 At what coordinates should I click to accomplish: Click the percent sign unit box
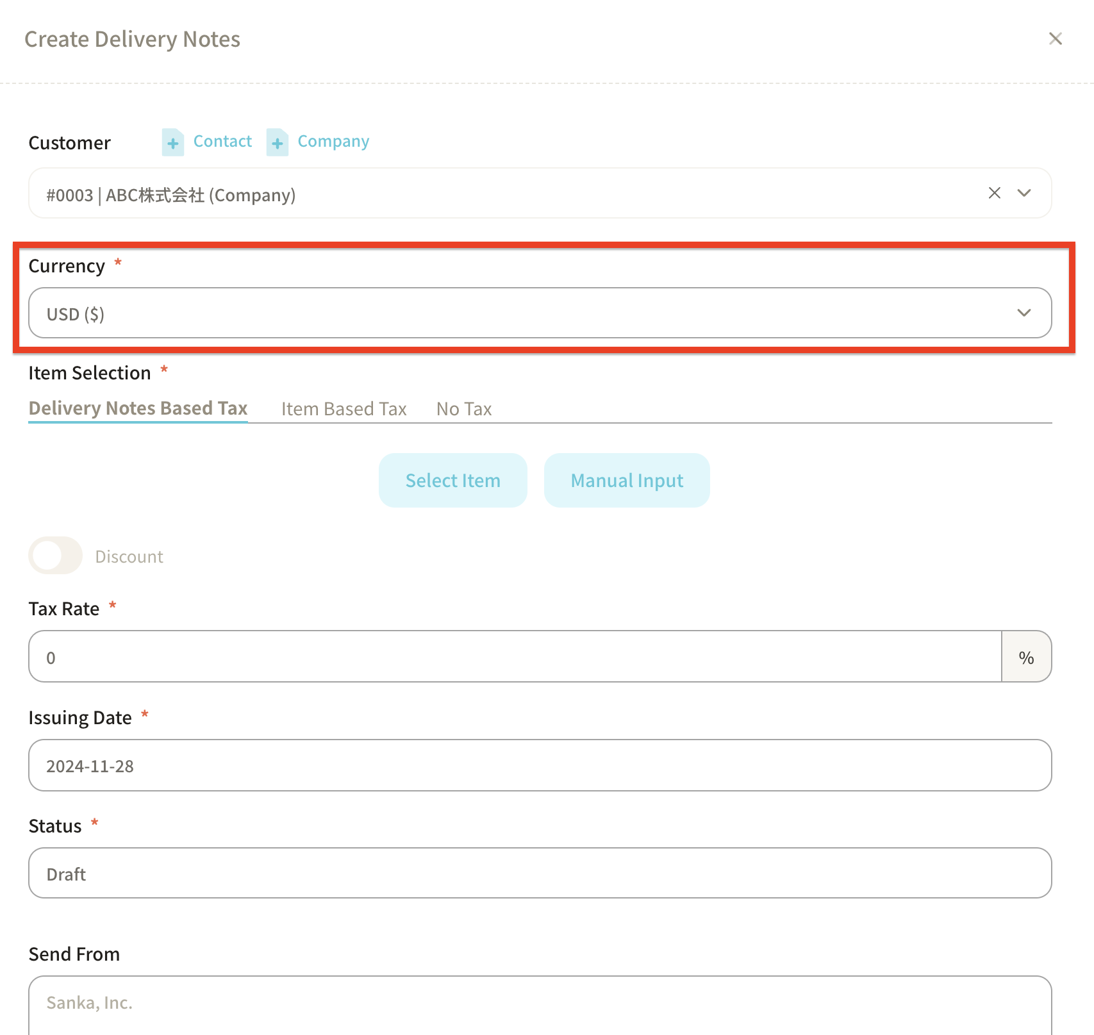point(1026,657)
